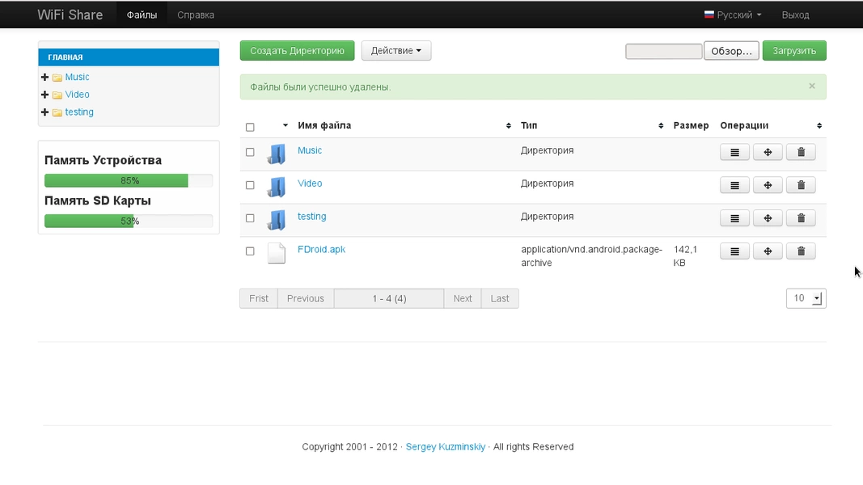The image size is (863, 485).
Task: Check the box for the Music row
Action: 250,152
